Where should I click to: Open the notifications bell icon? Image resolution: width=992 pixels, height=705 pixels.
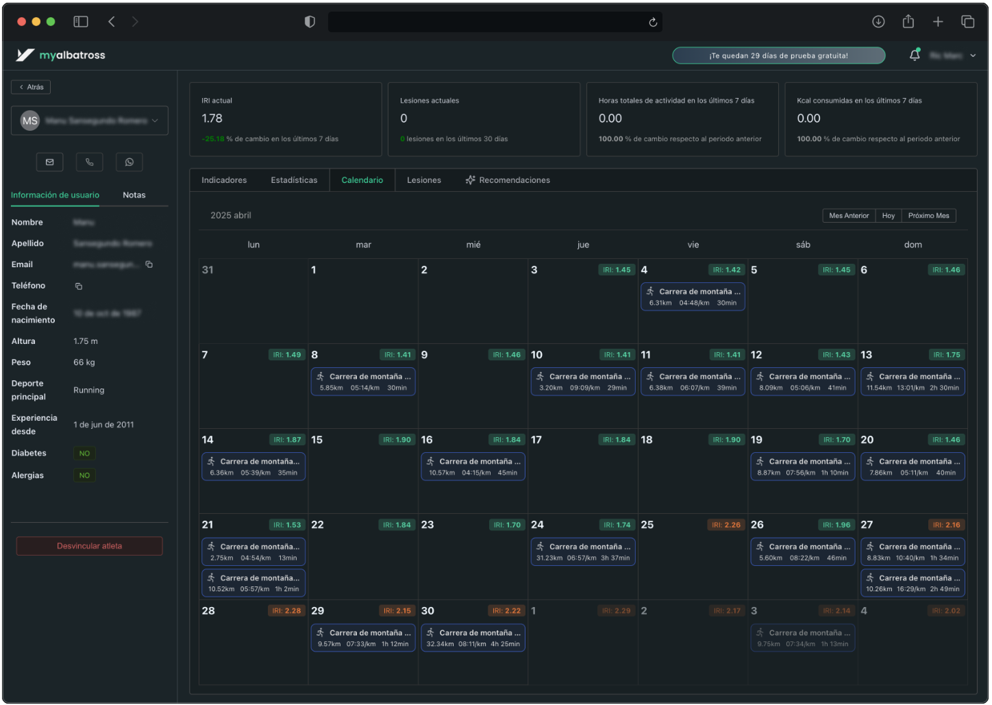click(914, 55)
